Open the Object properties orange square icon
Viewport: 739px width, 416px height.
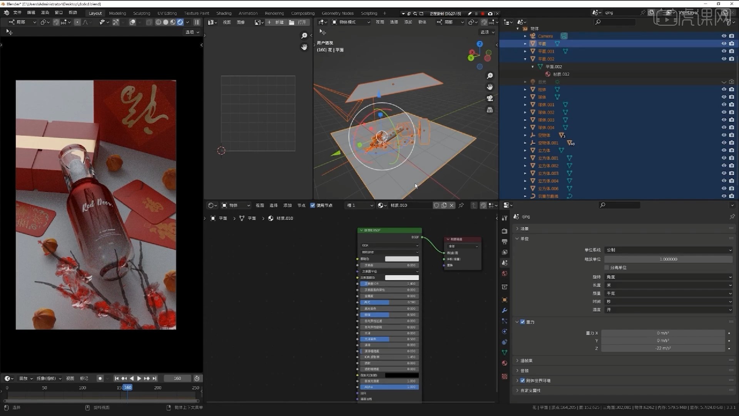click(x=505, y=300)
